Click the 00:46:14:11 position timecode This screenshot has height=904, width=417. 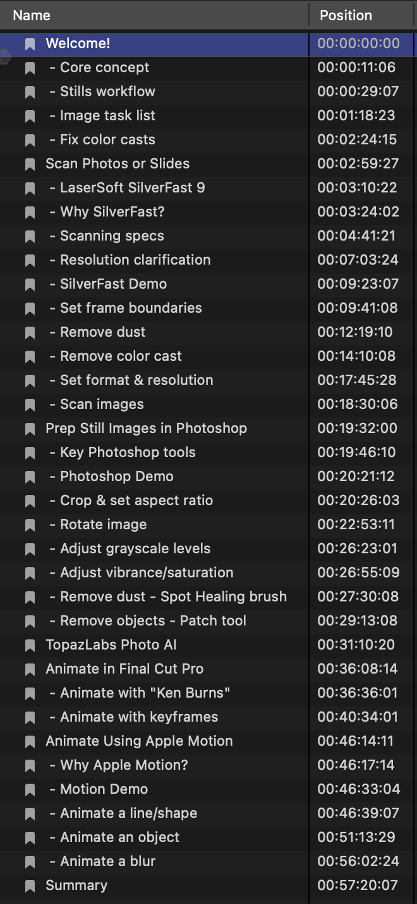[x=358, y=741]
